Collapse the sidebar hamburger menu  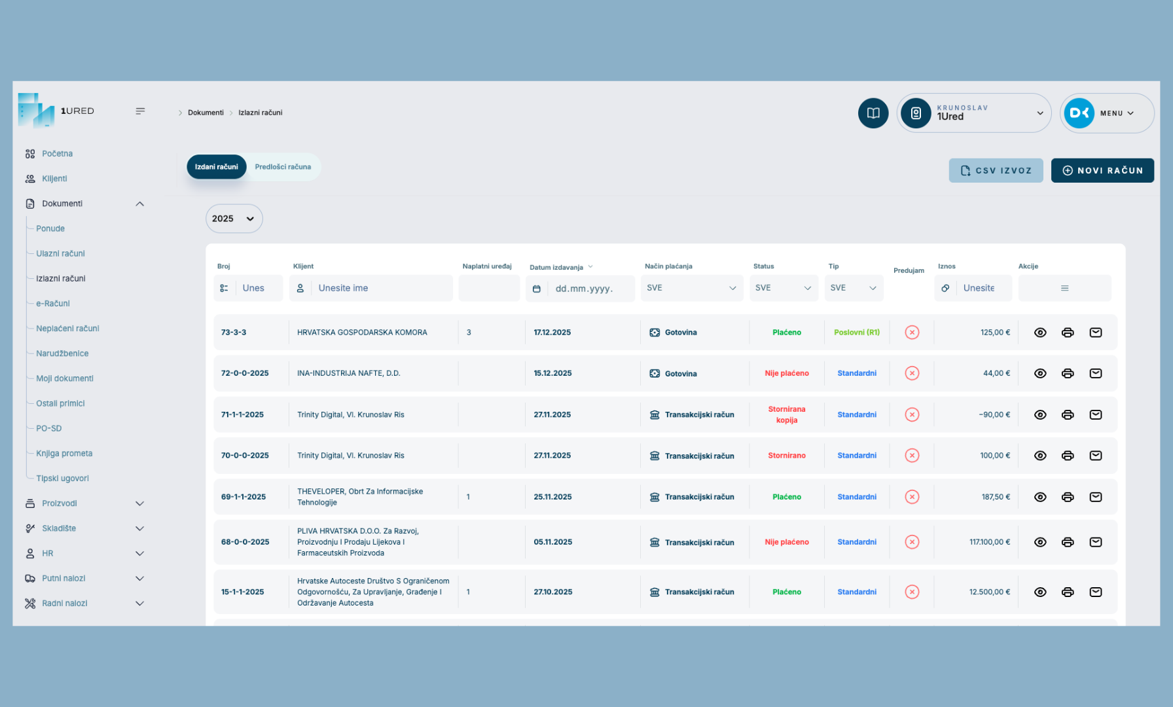(x=140, y=111)
